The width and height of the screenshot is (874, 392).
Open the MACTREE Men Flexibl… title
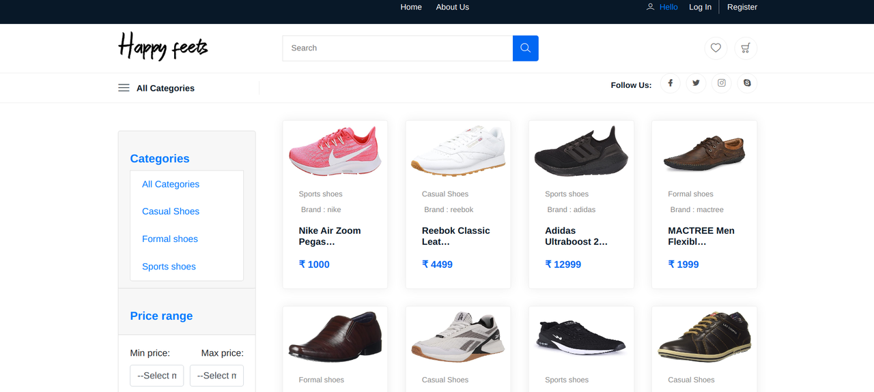tap(701, 236)
